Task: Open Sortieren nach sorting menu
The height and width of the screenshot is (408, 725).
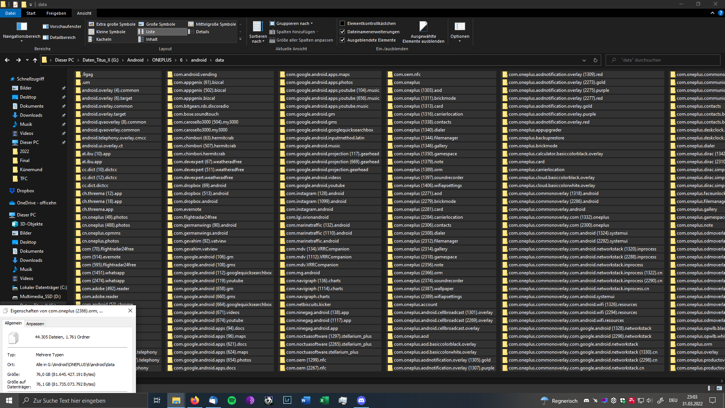Action: [x=258, y=32]
